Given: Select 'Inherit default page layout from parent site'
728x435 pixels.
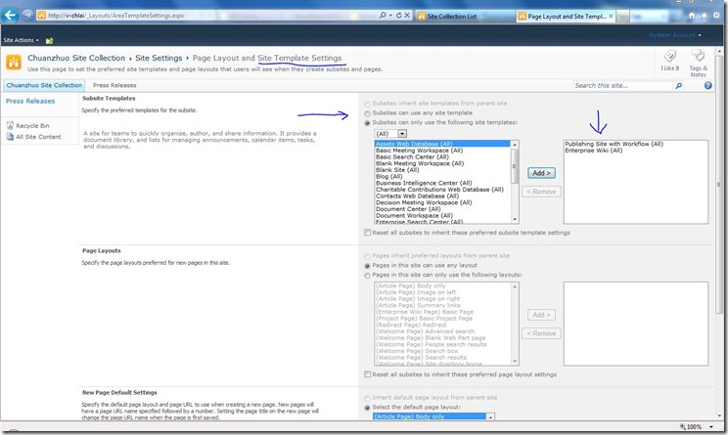Looking at the screenshot, I should (367, 399).
